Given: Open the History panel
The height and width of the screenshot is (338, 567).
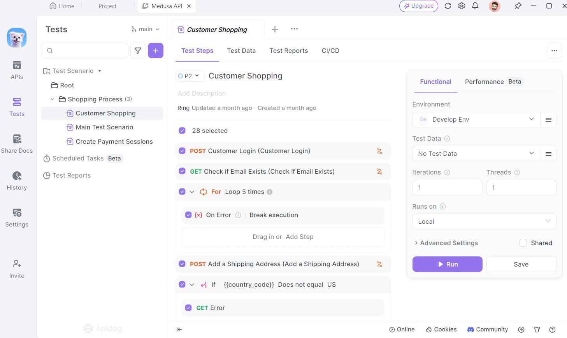Looking at the screenshot, I should 17,181.
